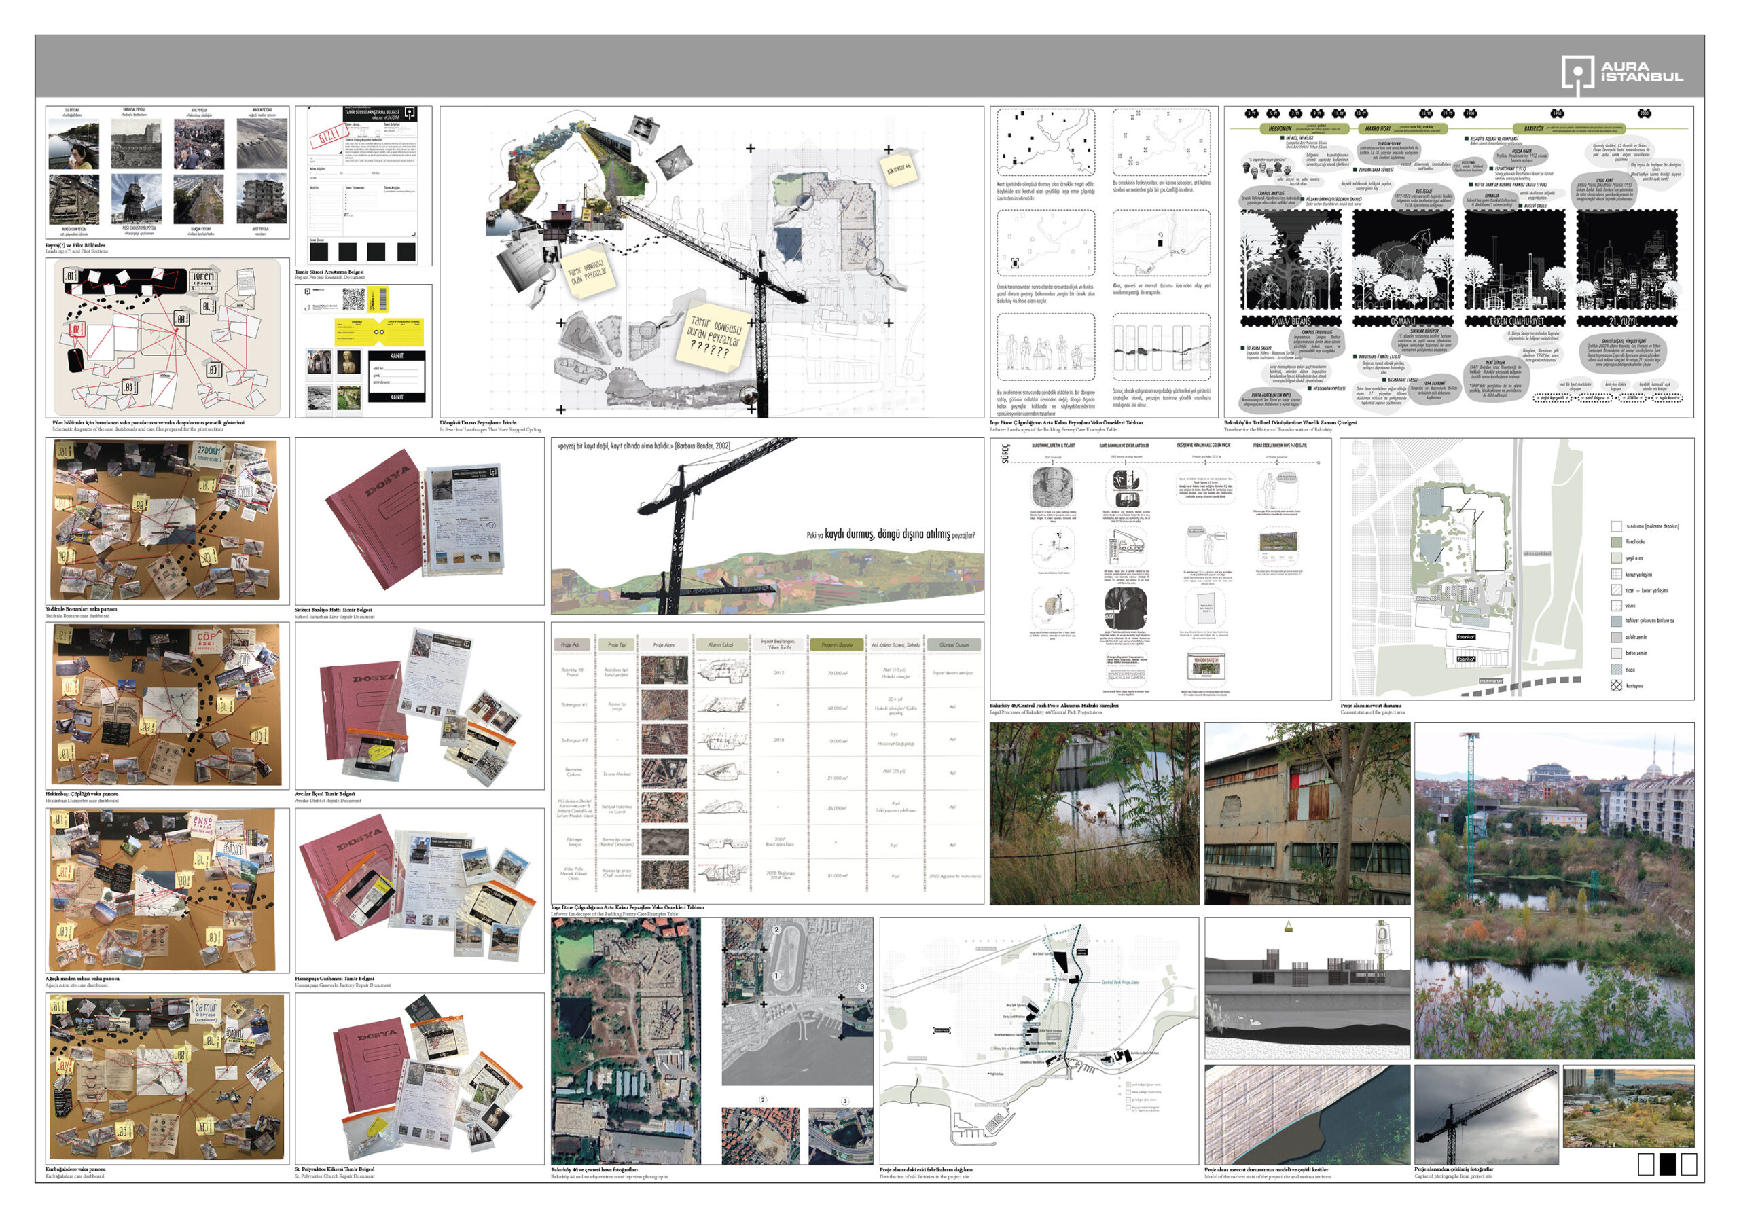The height and width of the screenshot is (1217, 1739).
Task: Click the upper 'fabrika' label on the site map
Action: 1465,638
